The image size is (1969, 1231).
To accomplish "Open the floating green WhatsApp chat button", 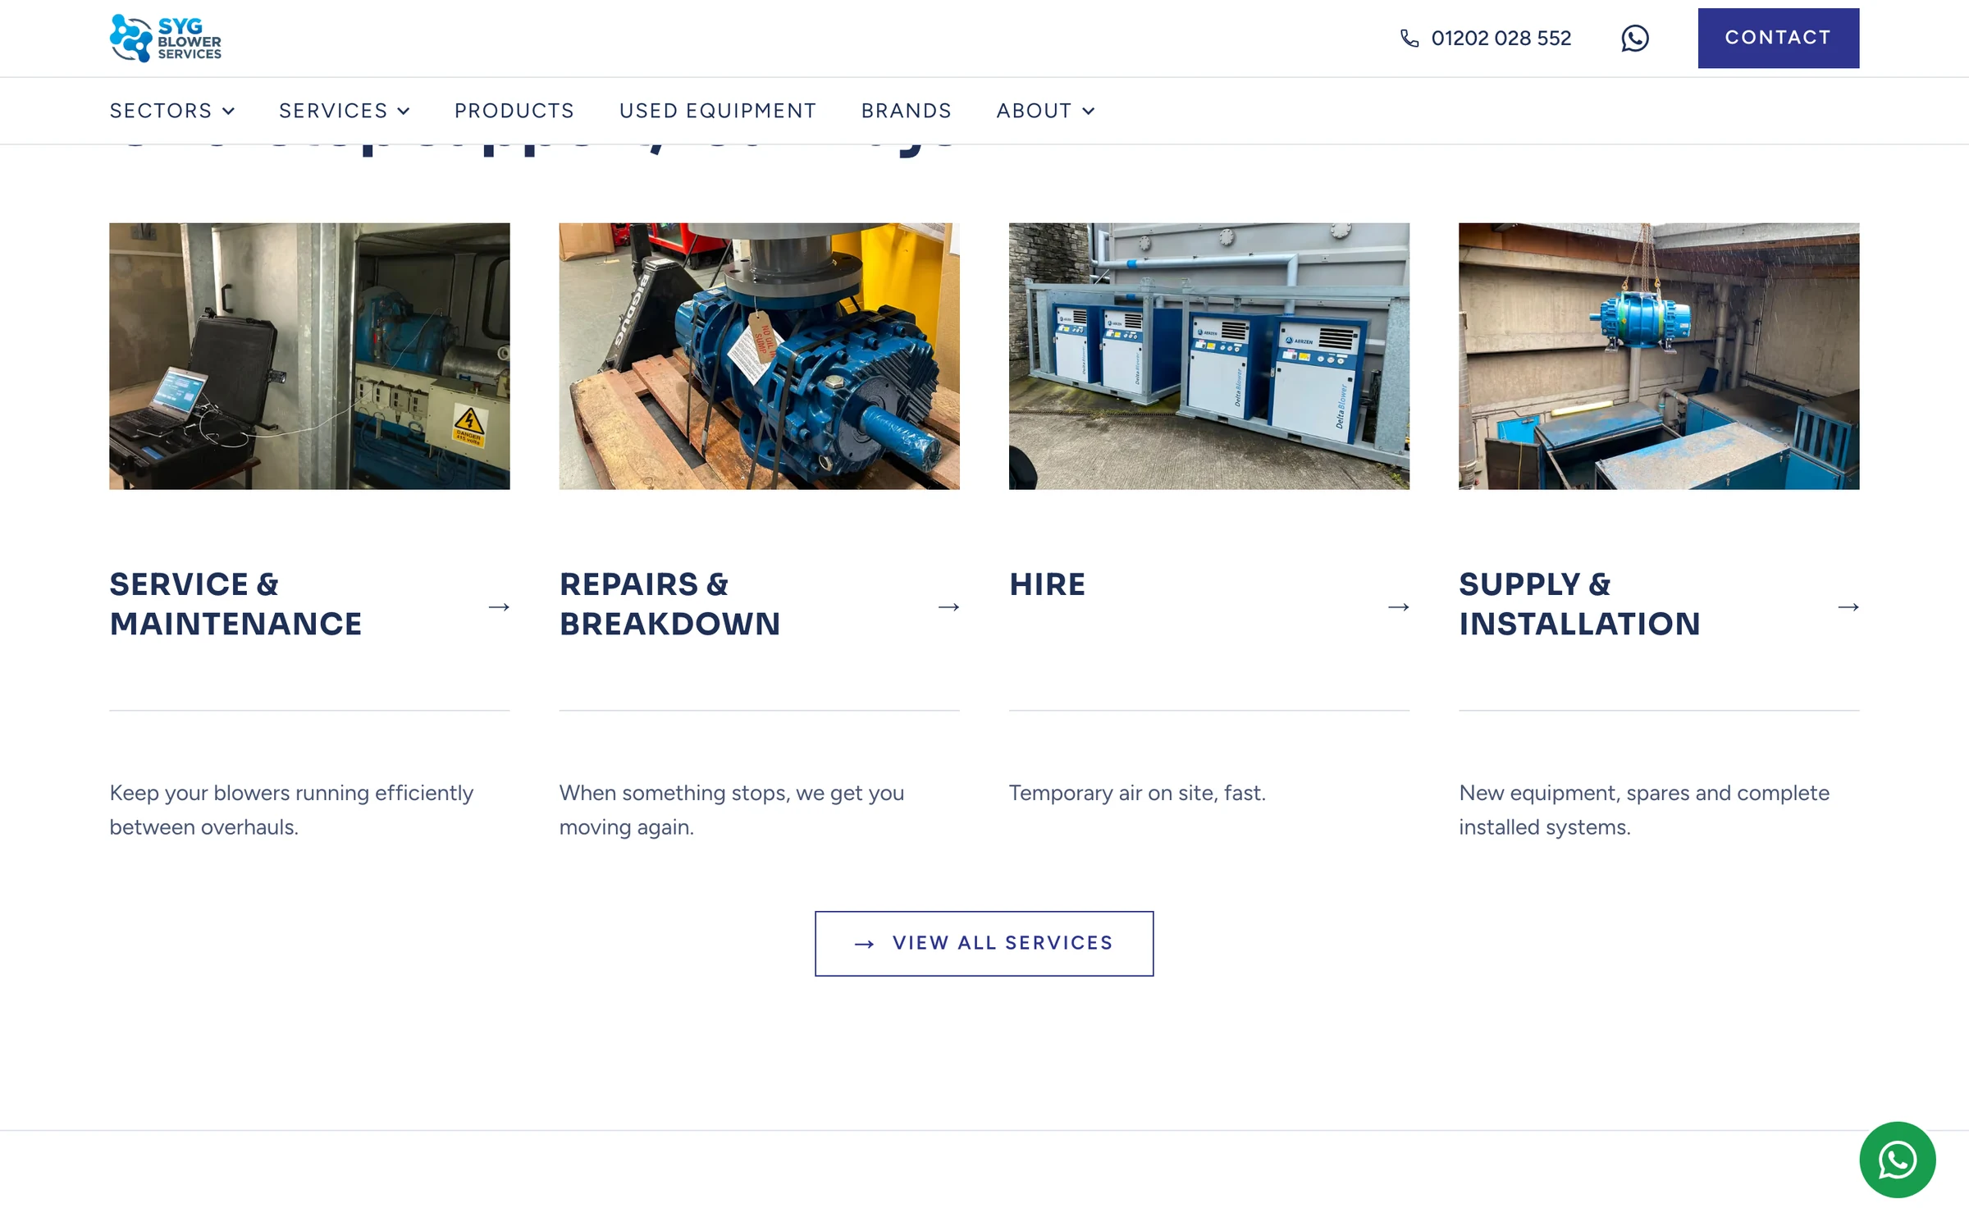I will click(1897, 1160).
